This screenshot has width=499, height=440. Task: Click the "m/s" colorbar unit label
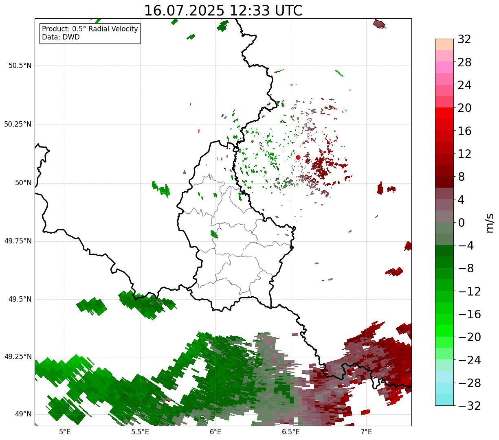tap(490, 223)
